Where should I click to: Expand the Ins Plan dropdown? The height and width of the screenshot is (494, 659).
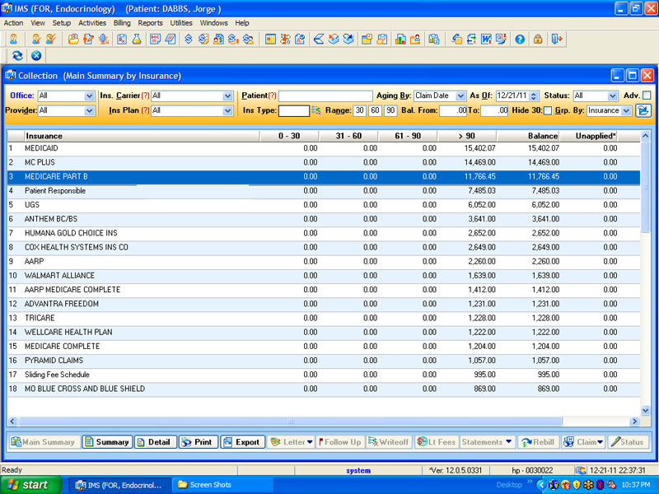(x=228, y=110)
